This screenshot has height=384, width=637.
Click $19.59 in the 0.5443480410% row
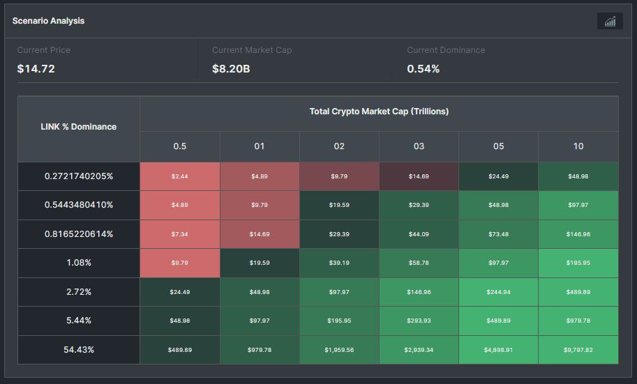pyautogui.click(x=339, y=205)
